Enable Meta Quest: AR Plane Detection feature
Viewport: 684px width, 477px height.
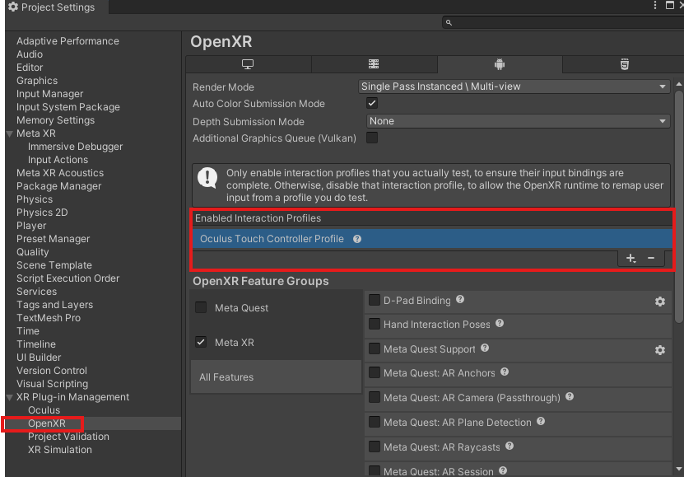coord(375,422)
